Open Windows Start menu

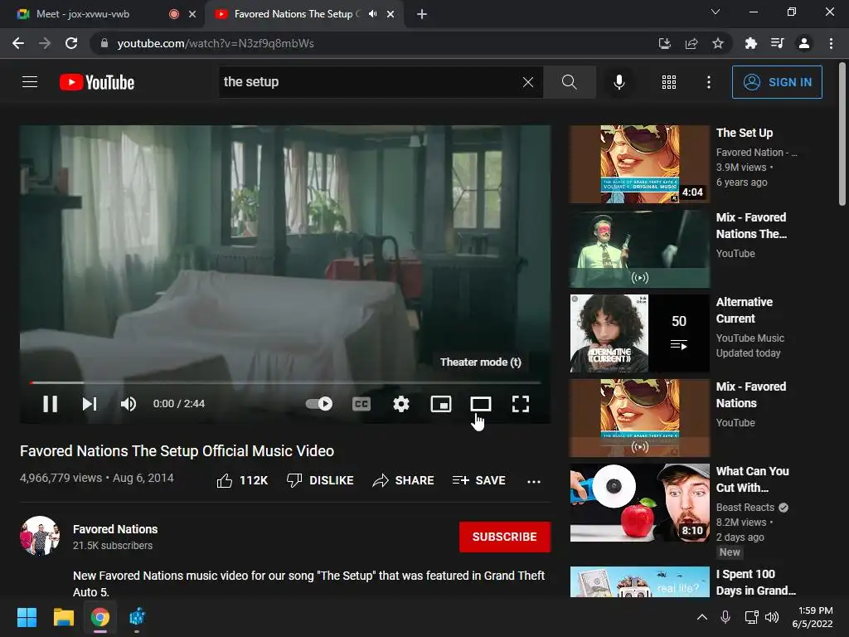(27, 617)
